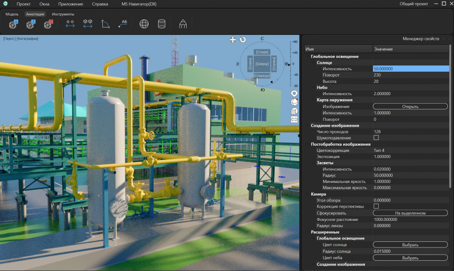Click the sphere render mode icon
This screenshot has width=454, height=271.
click(294, 102)
